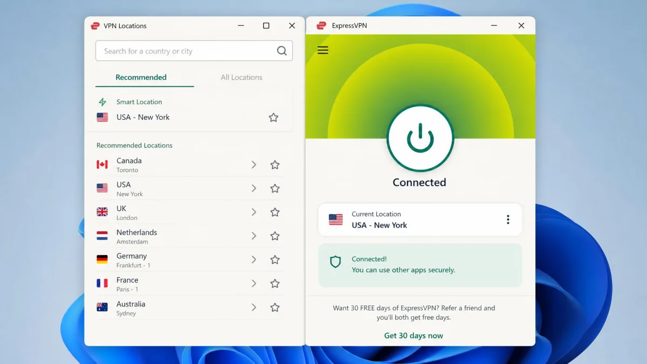The width and height of the screenshot is (647, 364).
Task: Click the Current Location card
Action: 420,219
